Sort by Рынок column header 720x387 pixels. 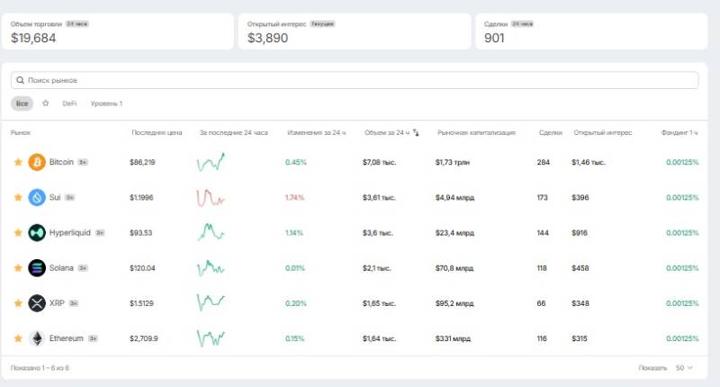20,132
